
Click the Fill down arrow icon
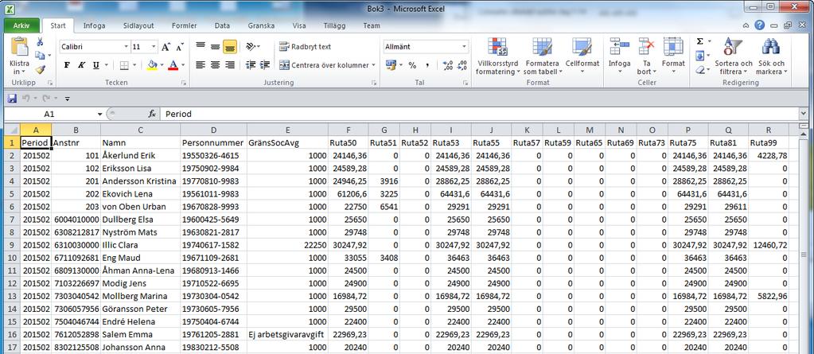click(699, 55)
